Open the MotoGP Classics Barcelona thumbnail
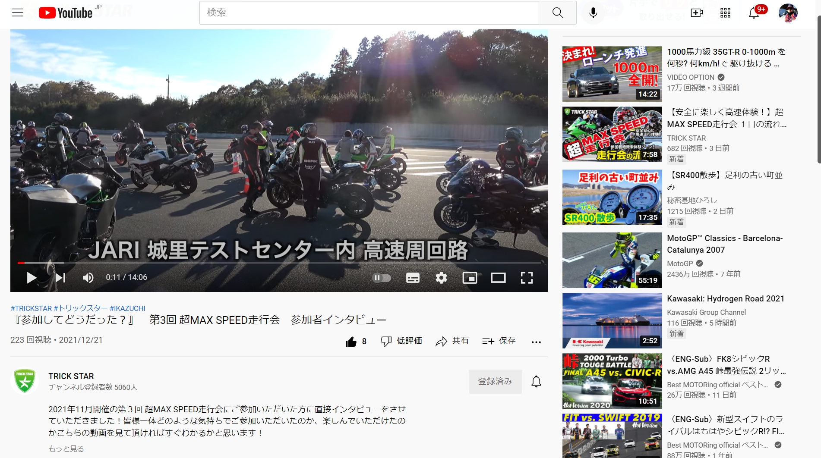The image size is (821, 458). (612, 260)
